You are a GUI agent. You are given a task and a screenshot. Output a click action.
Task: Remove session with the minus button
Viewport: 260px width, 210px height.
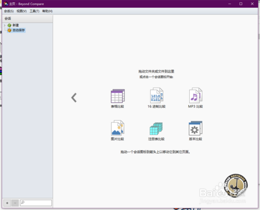pyautogui.click(x=15, y=203)
